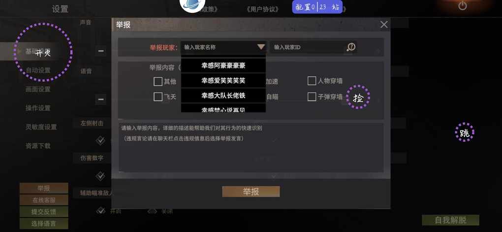502x232 pixels.
Task: Click the 举报 submit button in dialog
Action: click(x=251, y=192)
